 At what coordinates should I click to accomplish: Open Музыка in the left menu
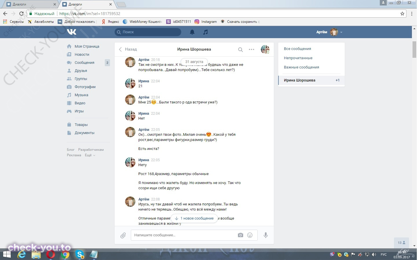(81, 95)
